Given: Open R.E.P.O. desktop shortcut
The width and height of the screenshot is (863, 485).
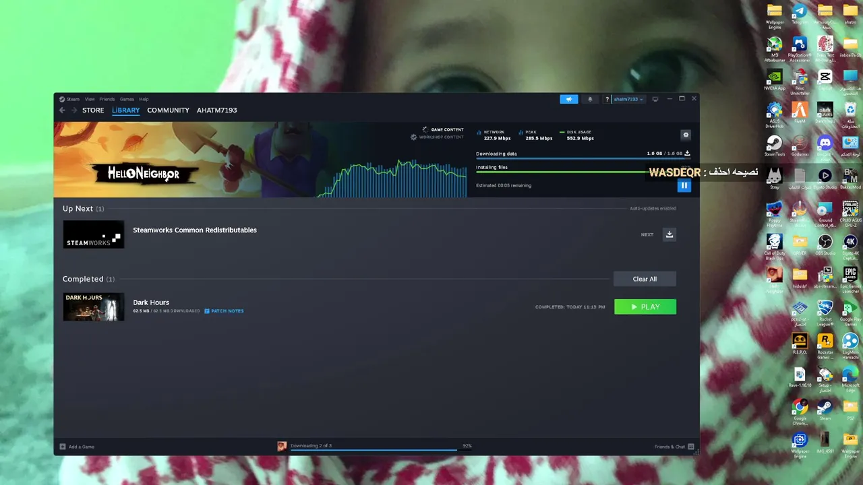Looking at the screenshot, I should coord(800,344).
